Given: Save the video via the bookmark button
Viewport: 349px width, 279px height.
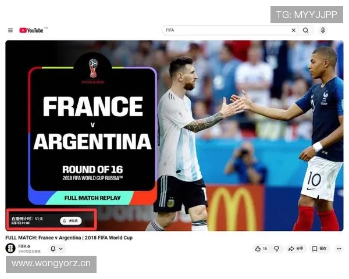Looking at the screenshot, I should coord(319,249).
